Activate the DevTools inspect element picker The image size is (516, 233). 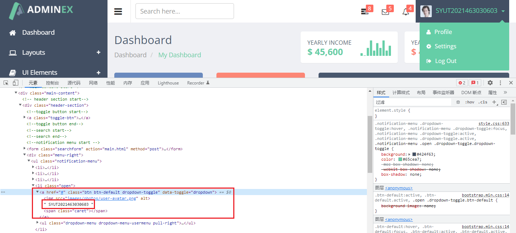(x=6, y=83)
